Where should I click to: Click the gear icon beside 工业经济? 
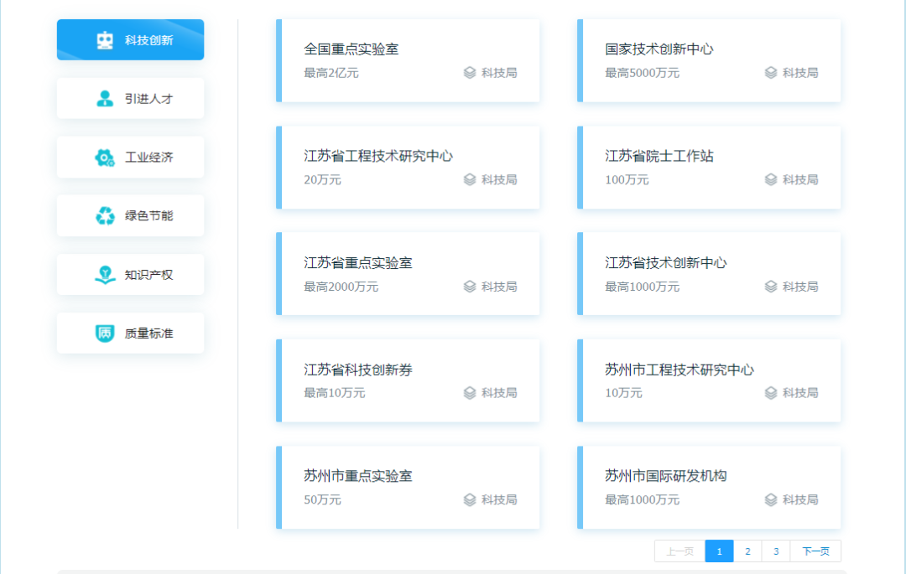pyautogui.click(x=105, y=158)
